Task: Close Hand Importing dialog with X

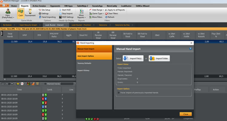Action: coord(191,43)
